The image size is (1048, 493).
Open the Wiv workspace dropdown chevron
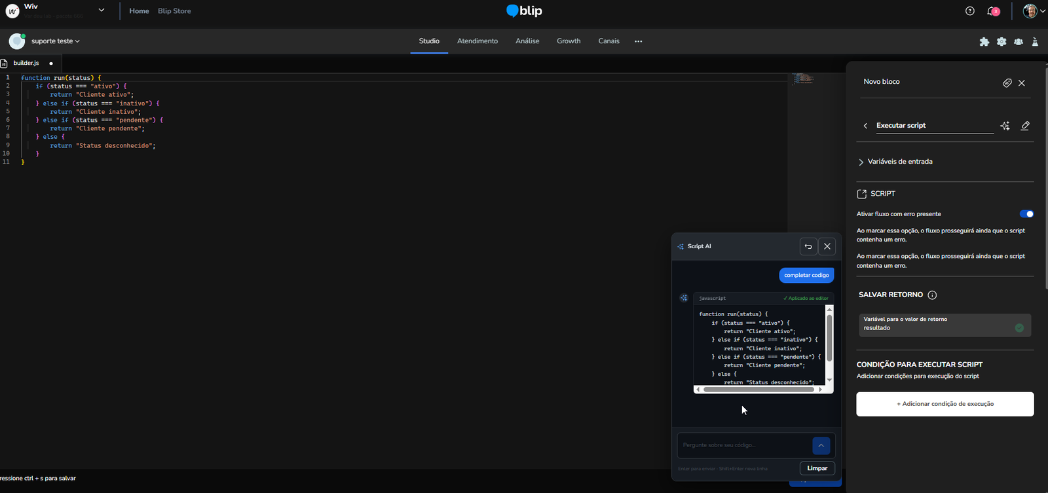[102, 10]
